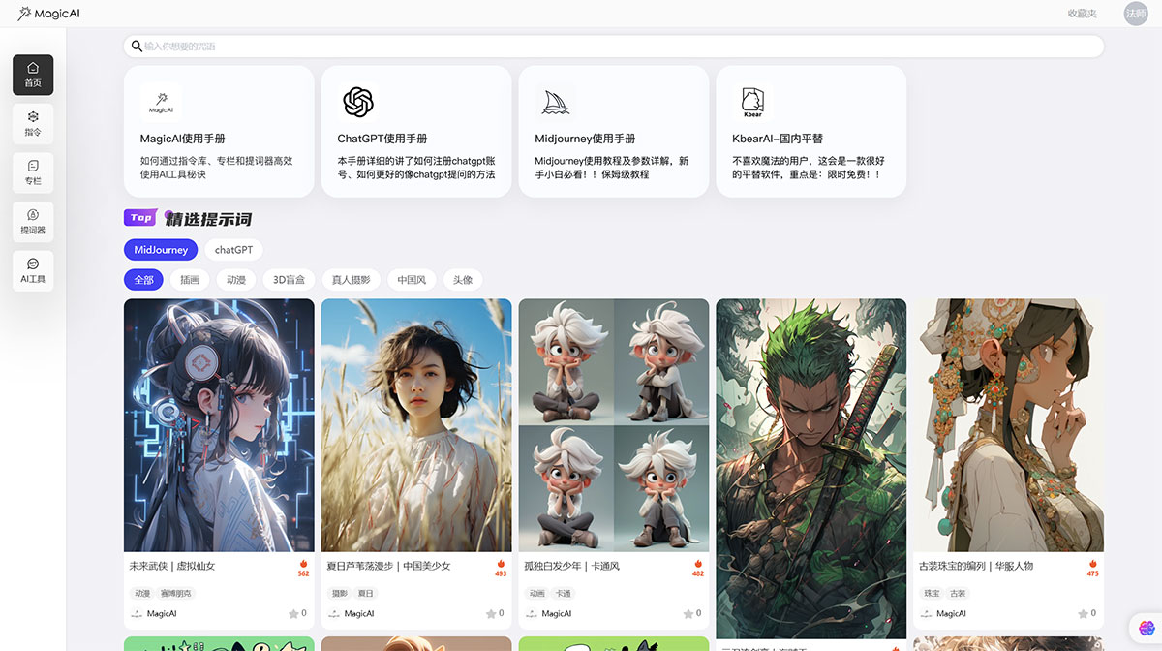Click the 专栏 sidebar icon
Viewport: 1162px width, 651px height.
pos(32,172)
